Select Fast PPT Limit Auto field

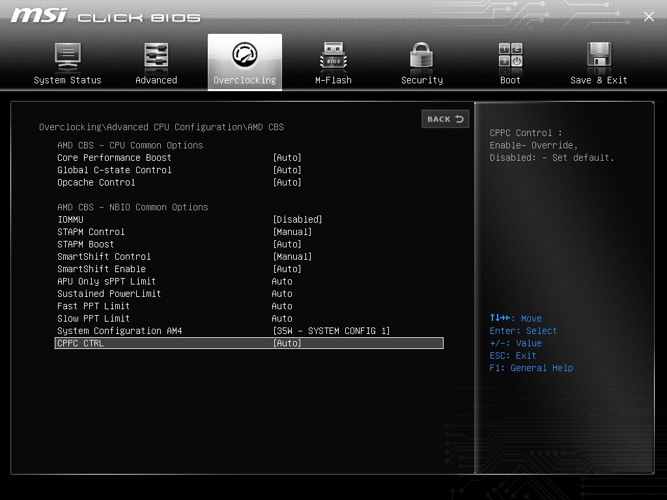coord(282,306)
